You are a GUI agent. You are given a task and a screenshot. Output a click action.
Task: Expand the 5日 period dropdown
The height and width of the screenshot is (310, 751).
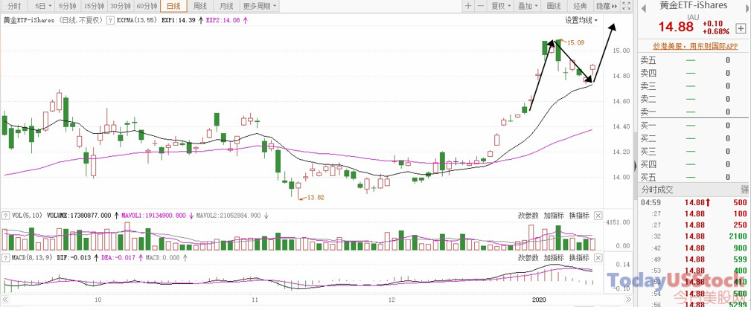[x=42, y=6]
